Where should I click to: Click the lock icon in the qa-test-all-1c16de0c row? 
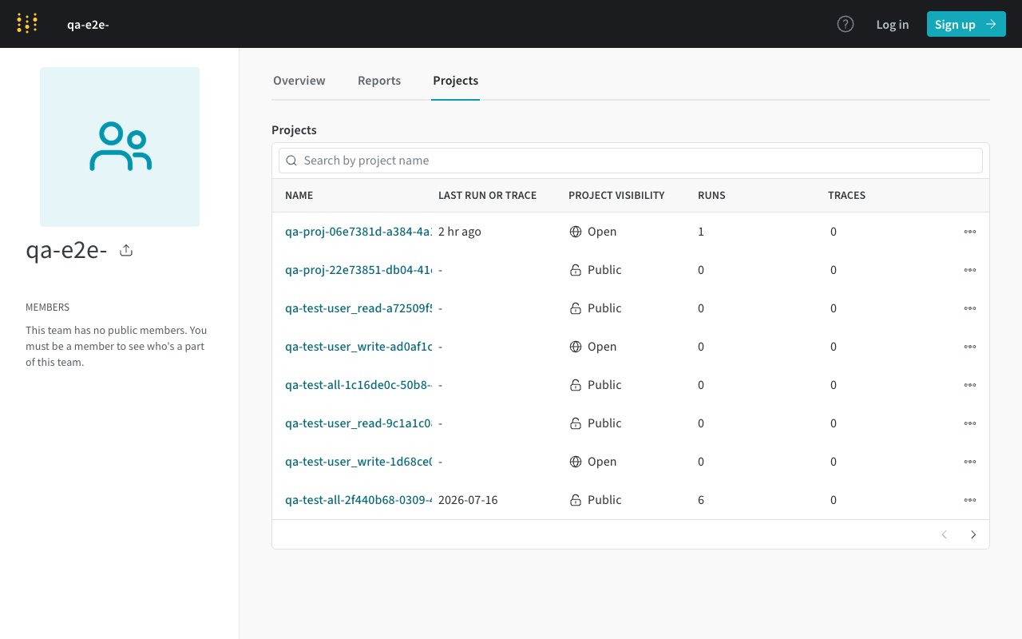[x=576, y=385]
